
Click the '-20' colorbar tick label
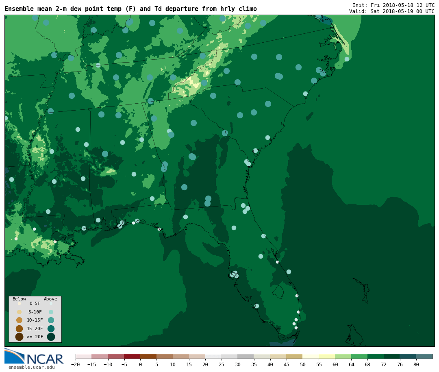(x=76, y=365)
